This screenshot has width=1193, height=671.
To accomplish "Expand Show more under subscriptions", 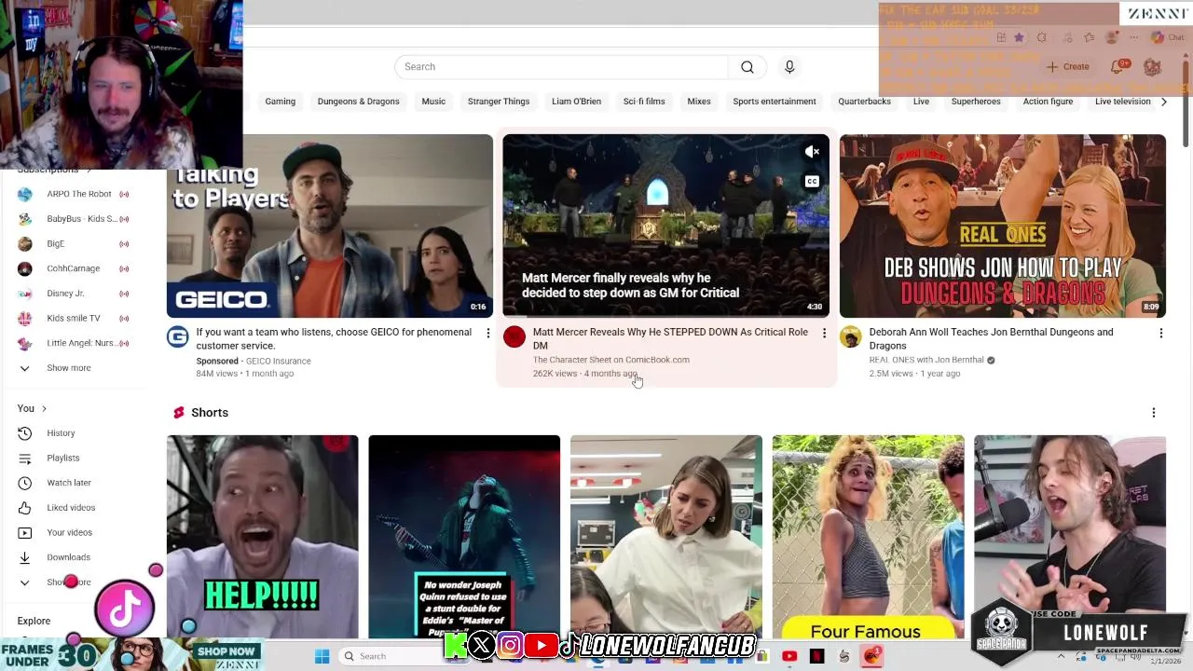I will point(69,368).
